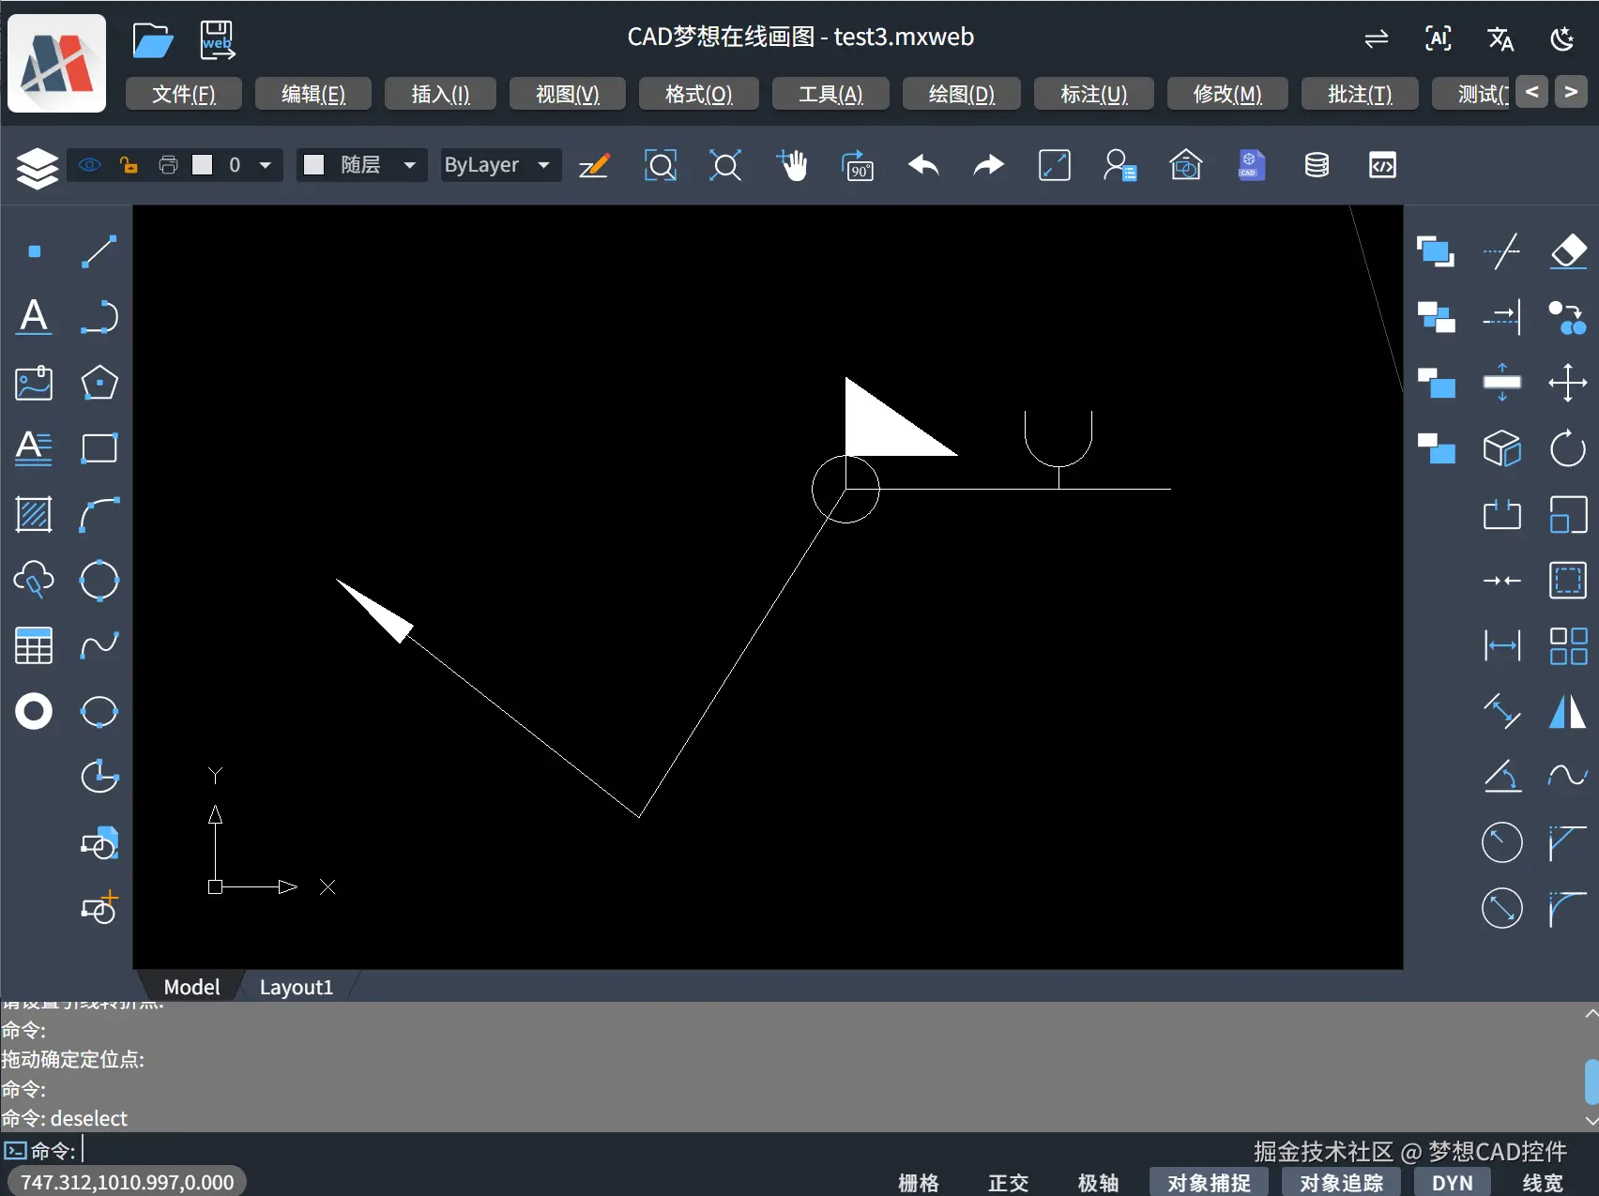The width and height of the screenshot is (1599, 1196).
Task: Expand the 随层 color dropdown
Action: click(410, 165)
